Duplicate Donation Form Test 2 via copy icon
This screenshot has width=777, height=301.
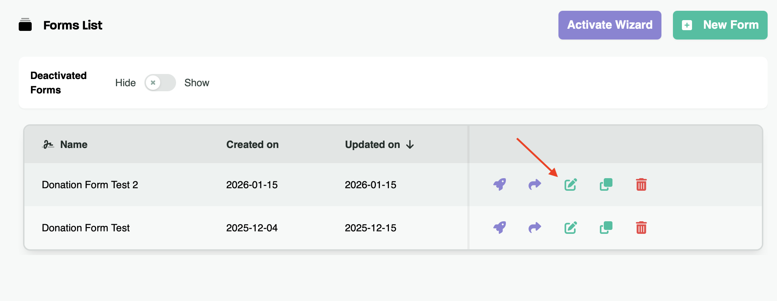pos(606,185)
